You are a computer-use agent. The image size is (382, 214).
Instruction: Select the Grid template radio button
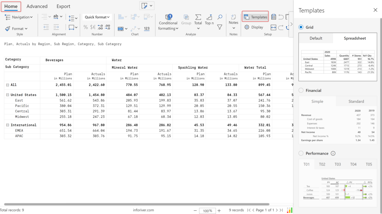pos(301,27)
